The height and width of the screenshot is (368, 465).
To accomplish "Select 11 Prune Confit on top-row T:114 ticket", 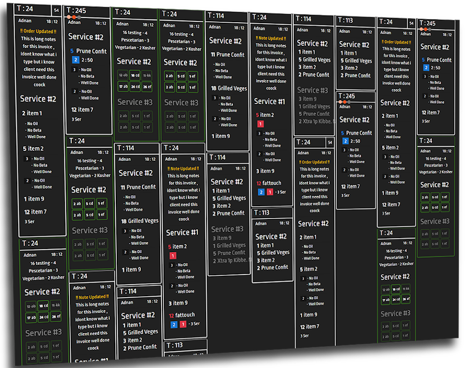I will click(228, 55).
